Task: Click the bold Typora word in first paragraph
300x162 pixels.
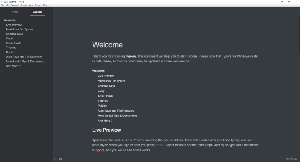Action: coord(131,56)
